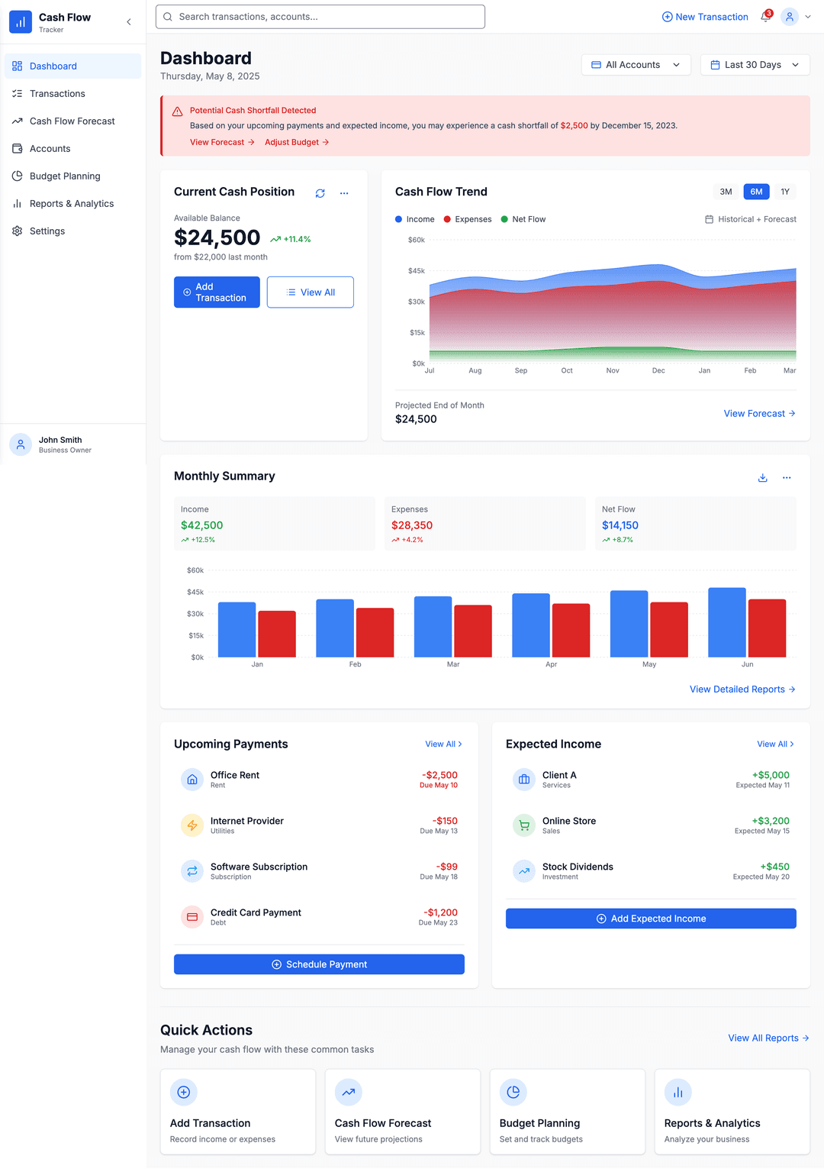Viewport: 824px width, 1169px height.
Task: Toggle the Expenses legend in Cash Flow Trend
Action: [467, 219]
